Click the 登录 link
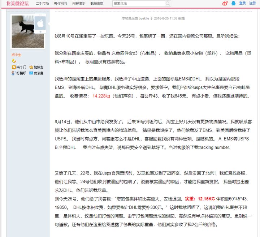This screenshot has width=260, height=237. pyautogui.click(x=242, y=3)
